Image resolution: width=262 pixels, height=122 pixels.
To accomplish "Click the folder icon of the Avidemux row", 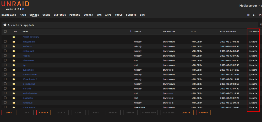I will pos(14,46).
